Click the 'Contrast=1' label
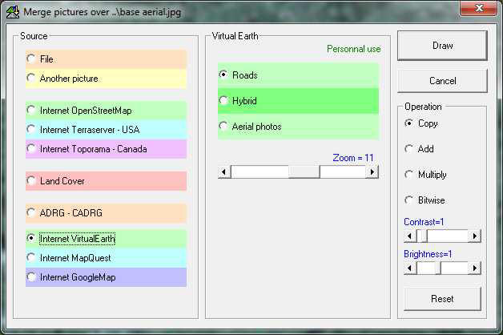This screenshot has height=335, width=503. pyautogui.click(x=424, y=222)
